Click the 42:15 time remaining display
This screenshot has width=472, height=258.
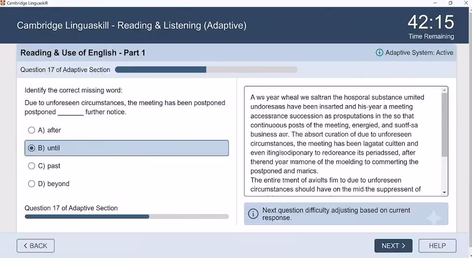[431, 22]
